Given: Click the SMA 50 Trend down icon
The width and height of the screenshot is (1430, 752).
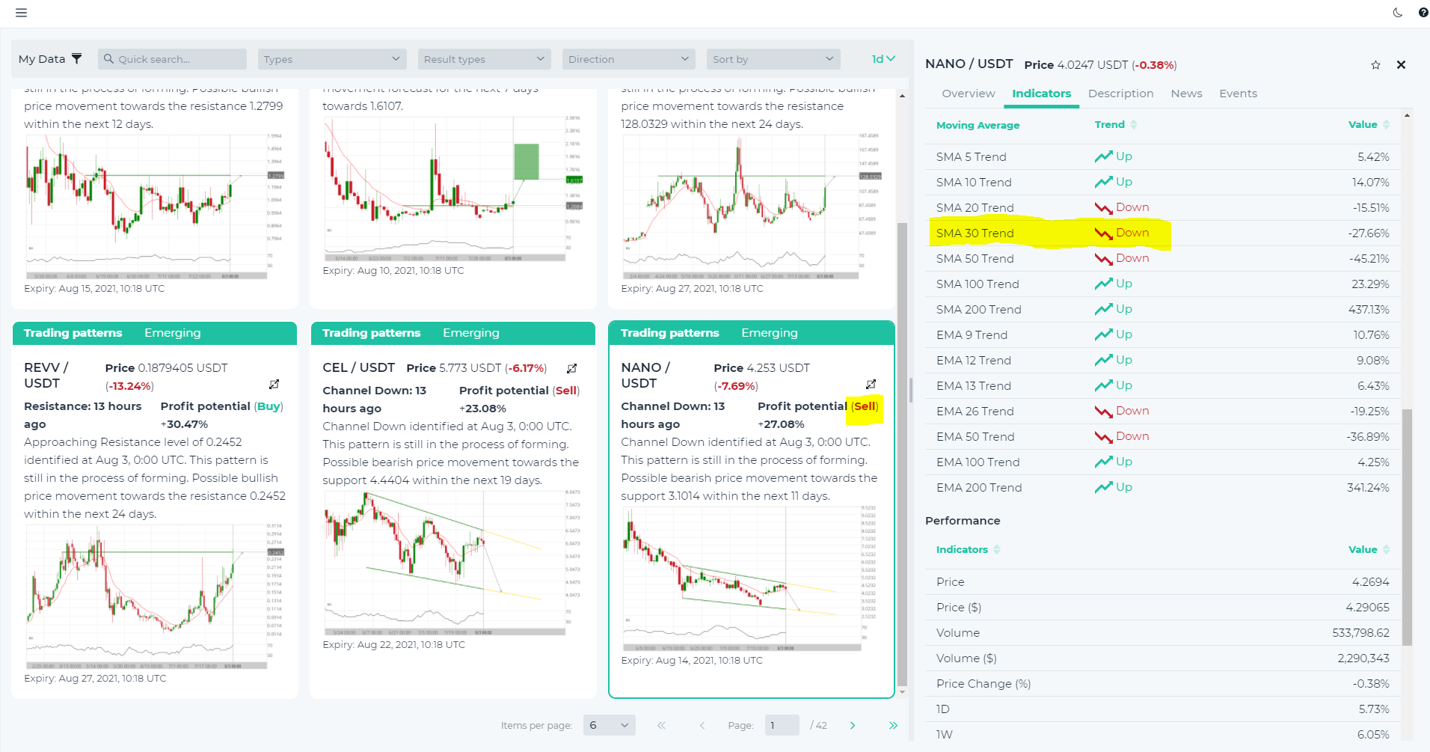Looking at the screenshot, I should pyautogui.click(x=1103, y=258).
